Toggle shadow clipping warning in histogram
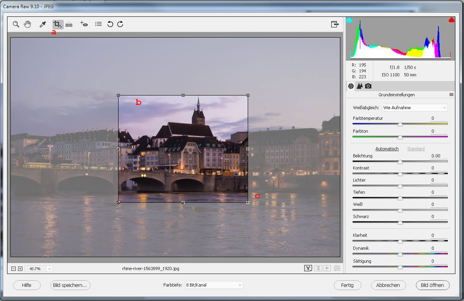464x301 pixels. point(349,20)
